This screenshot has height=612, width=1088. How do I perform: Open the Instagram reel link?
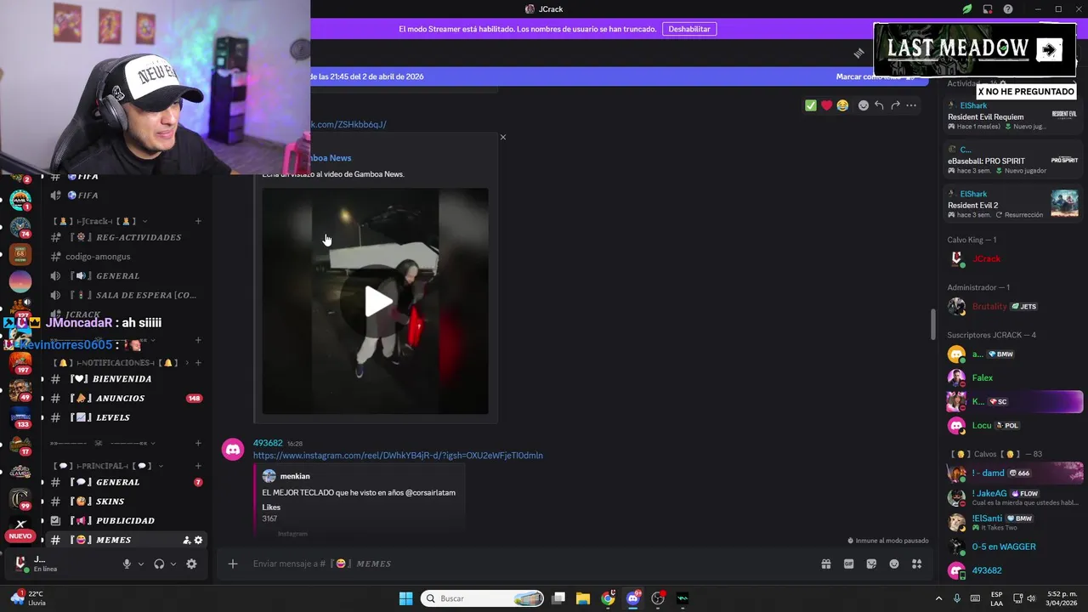[x=398, y=456]
